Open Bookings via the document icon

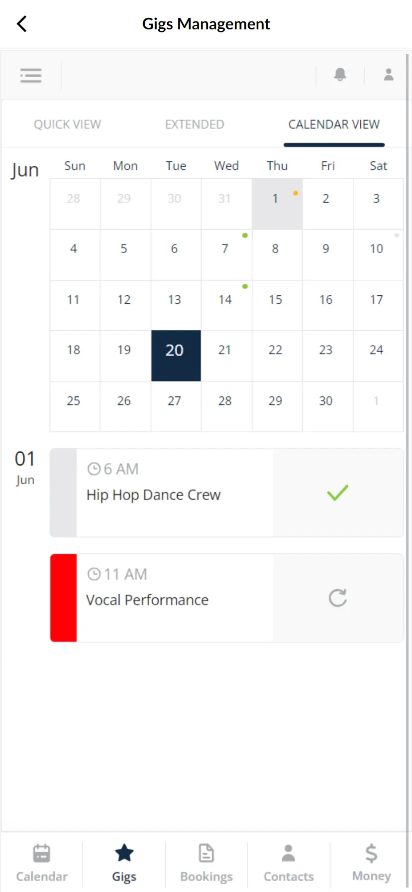[206, 853]
